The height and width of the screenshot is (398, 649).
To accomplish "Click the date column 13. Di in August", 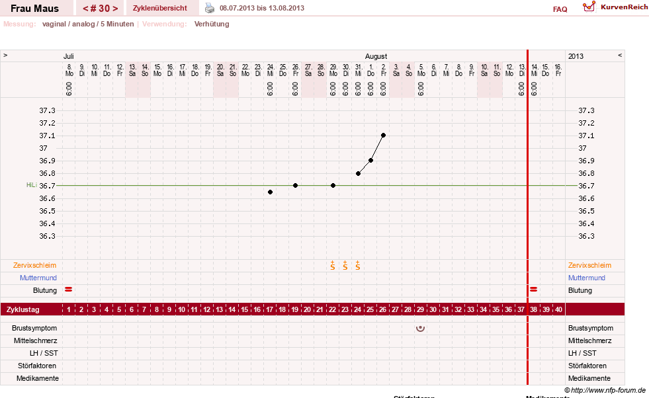I will tap(522, 70).
